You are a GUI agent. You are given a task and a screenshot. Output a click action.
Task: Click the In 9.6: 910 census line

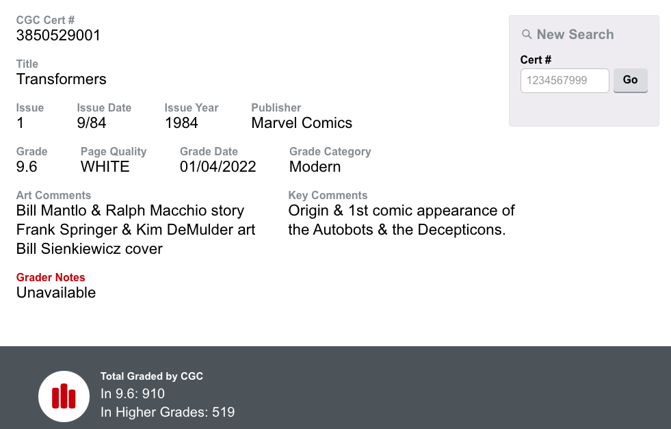[x=133, y=394]
